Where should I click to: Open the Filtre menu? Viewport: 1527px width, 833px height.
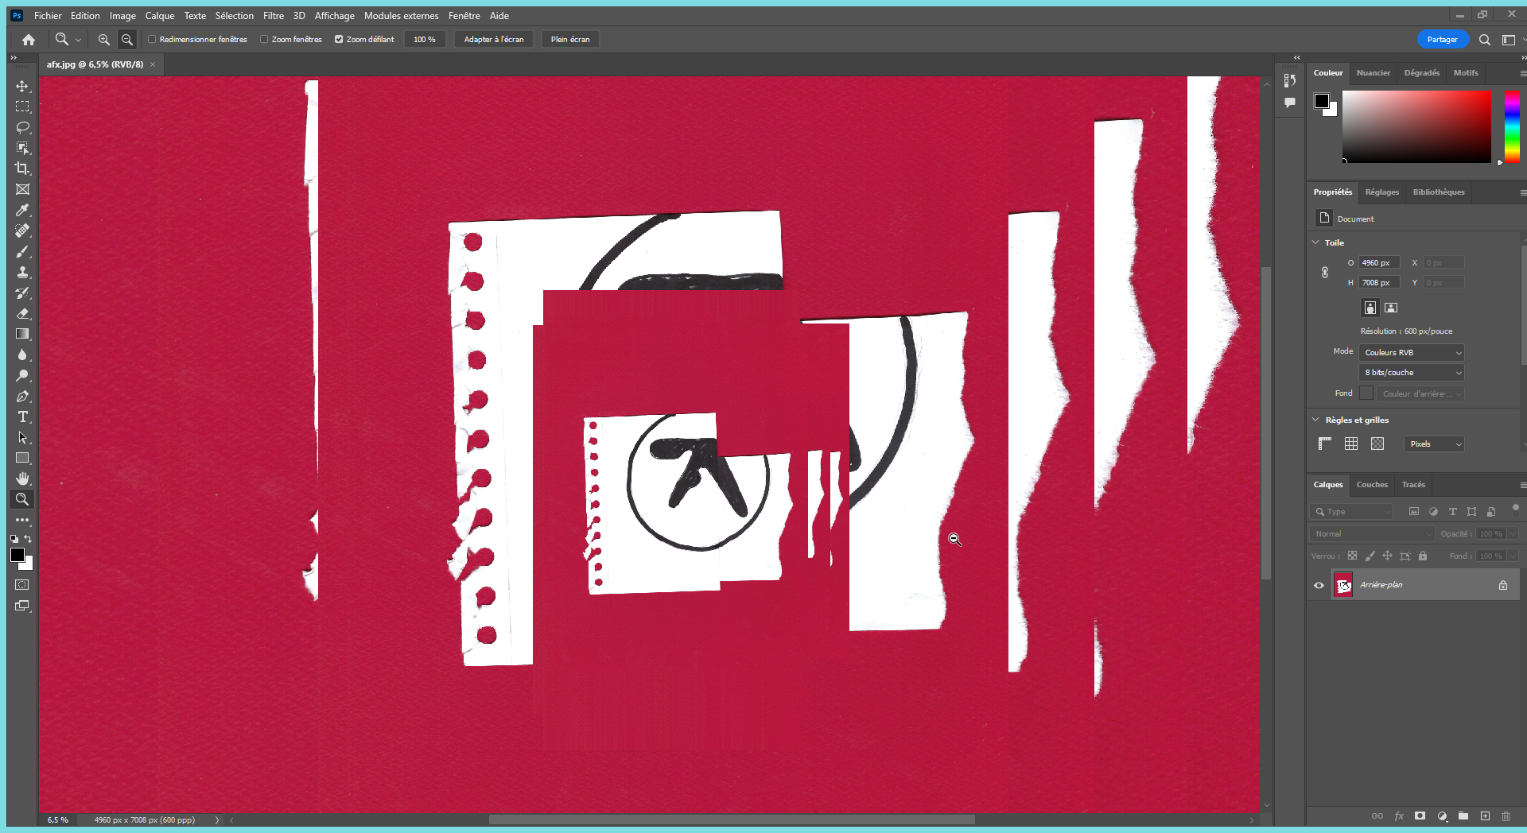274,16
